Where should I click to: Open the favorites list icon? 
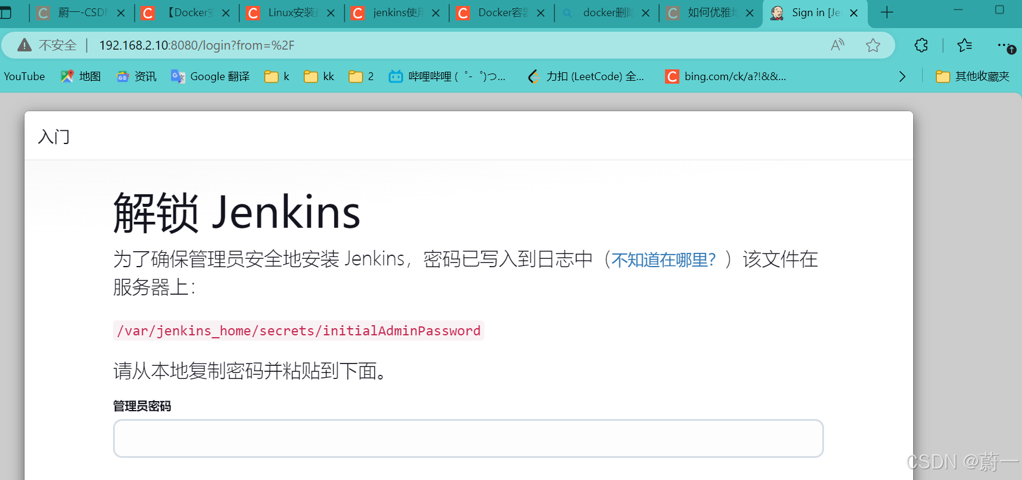965,45
